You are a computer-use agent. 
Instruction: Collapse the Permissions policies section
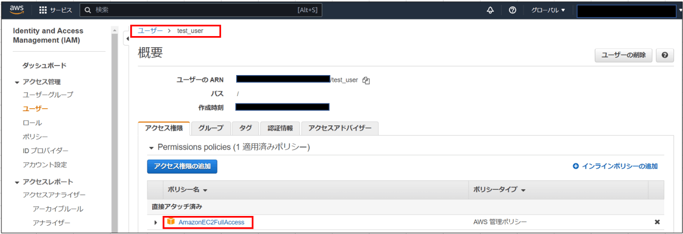coord(151,147)
